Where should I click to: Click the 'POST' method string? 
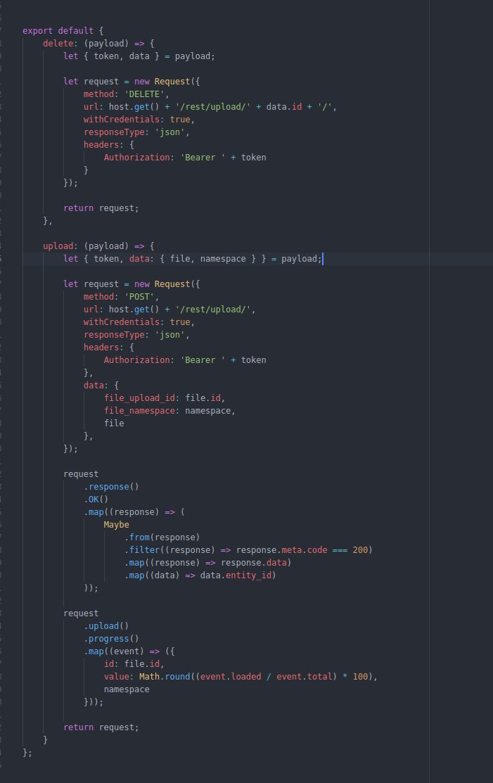(x=139, y=297)
